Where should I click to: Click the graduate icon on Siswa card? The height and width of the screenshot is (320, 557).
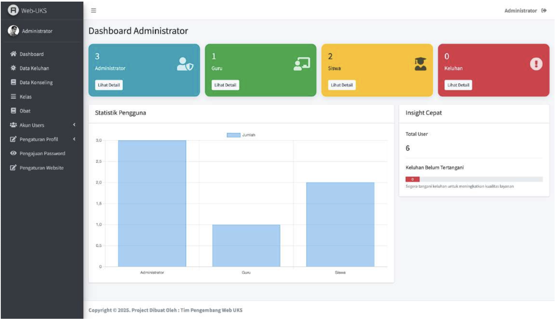420,64
